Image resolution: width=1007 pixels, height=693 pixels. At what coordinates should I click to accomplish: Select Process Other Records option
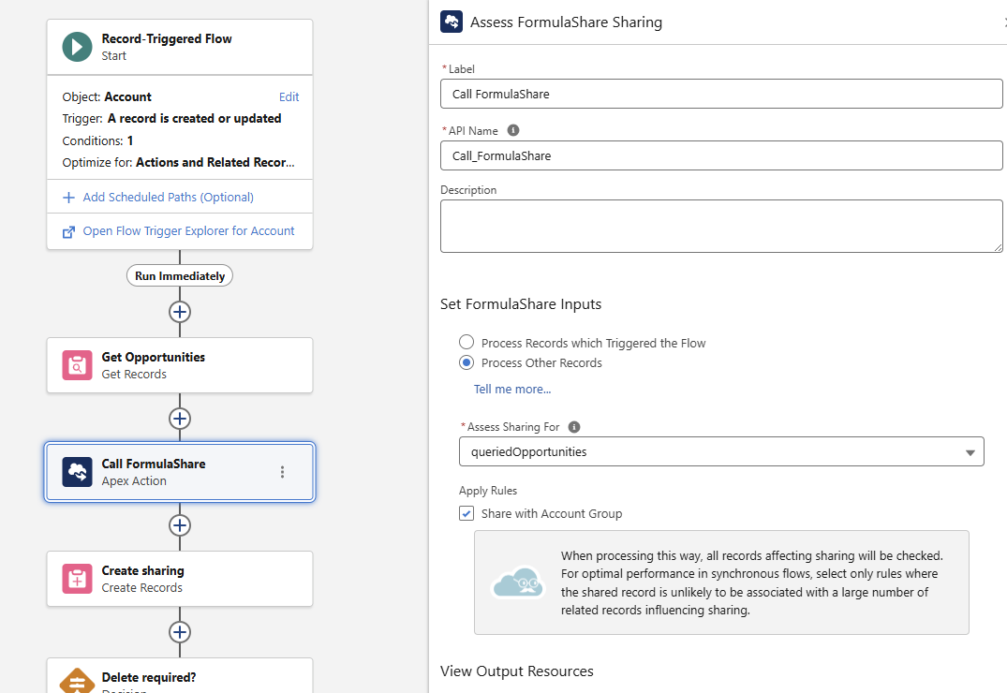pos(466,362)
